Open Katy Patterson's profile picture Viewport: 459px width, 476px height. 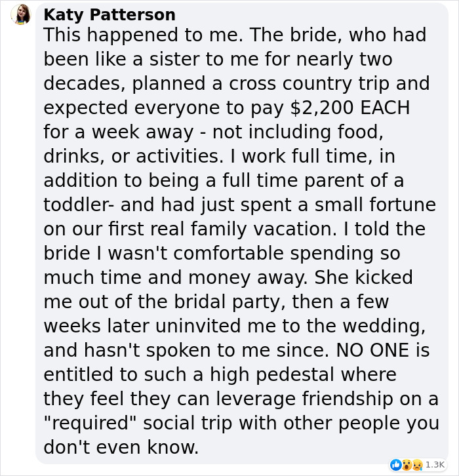(x=21, y=15)
